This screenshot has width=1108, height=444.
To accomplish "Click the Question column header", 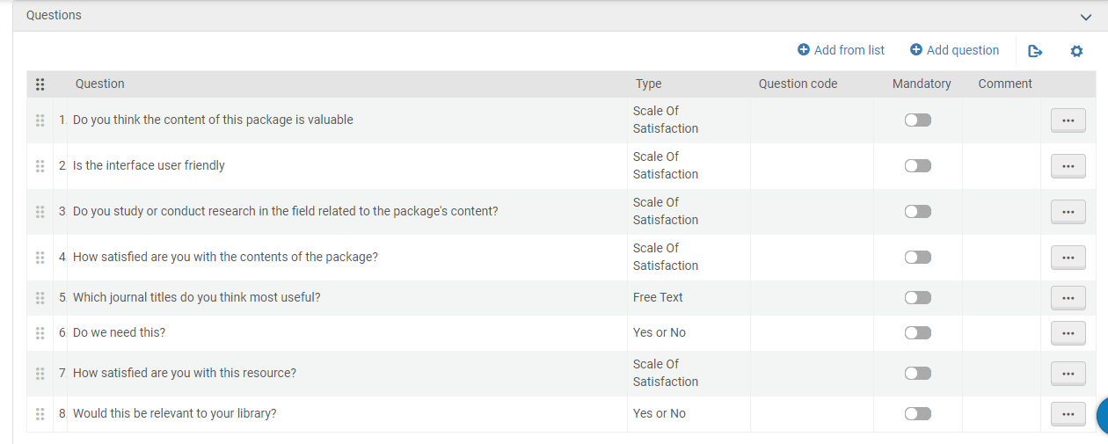I will pos(100,84).
